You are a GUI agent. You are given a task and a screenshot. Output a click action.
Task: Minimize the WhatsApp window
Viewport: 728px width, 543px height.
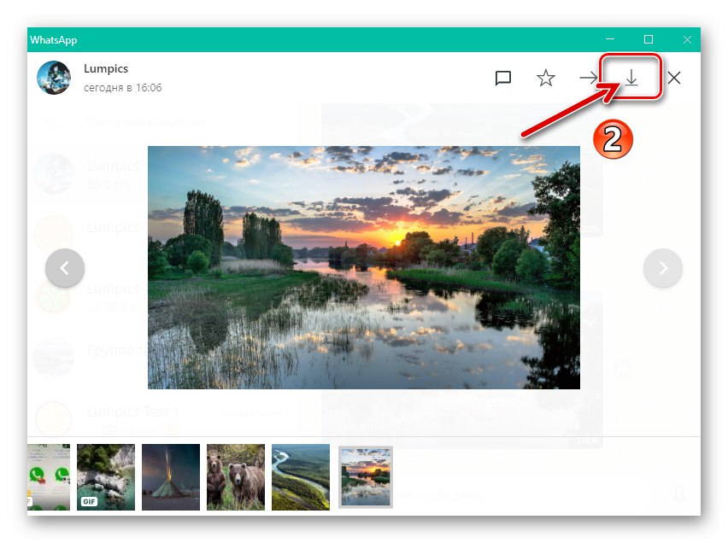[x=609, y=39]
